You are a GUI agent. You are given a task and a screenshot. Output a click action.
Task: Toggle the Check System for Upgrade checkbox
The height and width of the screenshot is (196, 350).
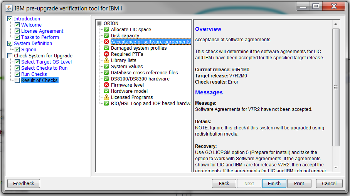(x=10, y=56)
